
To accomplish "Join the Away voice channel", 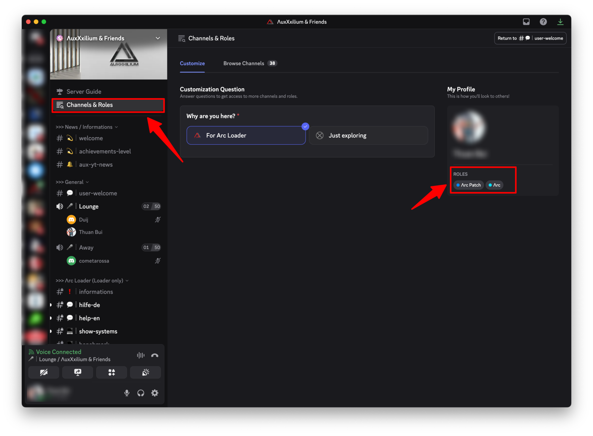I will coord(86,247).
